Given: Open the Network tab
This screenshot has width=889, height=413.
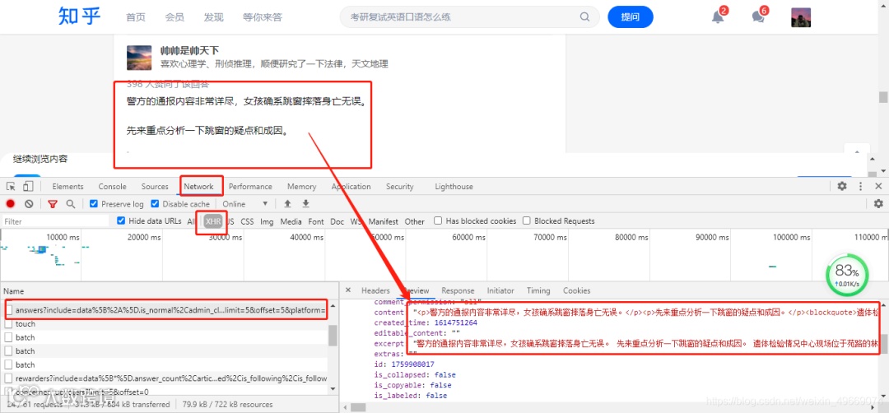Looking at the screenshot, I should pyautogui.click(x=198, y=187).
